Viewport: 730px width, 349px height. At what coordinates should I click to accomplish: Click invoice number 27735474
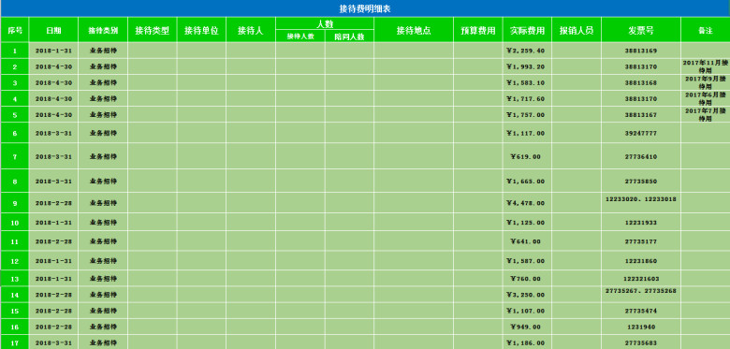pos(641,311)
